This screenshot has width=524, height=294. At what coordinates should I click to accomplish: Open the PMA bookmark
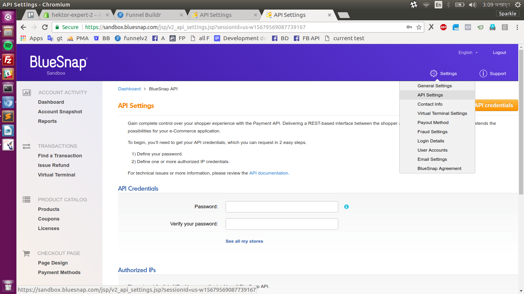(78, 38)
